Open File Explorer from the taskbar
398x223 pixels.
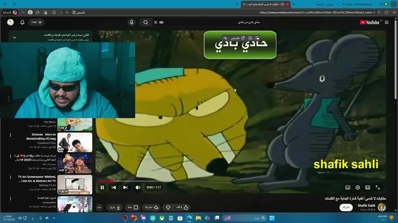click(x=198, y=218)
